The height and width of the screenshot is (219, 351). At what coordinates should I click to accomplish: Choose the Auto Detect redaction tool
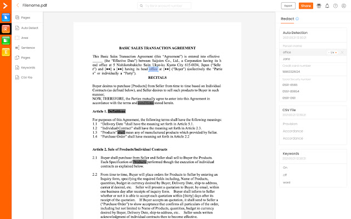click(27, 28)
